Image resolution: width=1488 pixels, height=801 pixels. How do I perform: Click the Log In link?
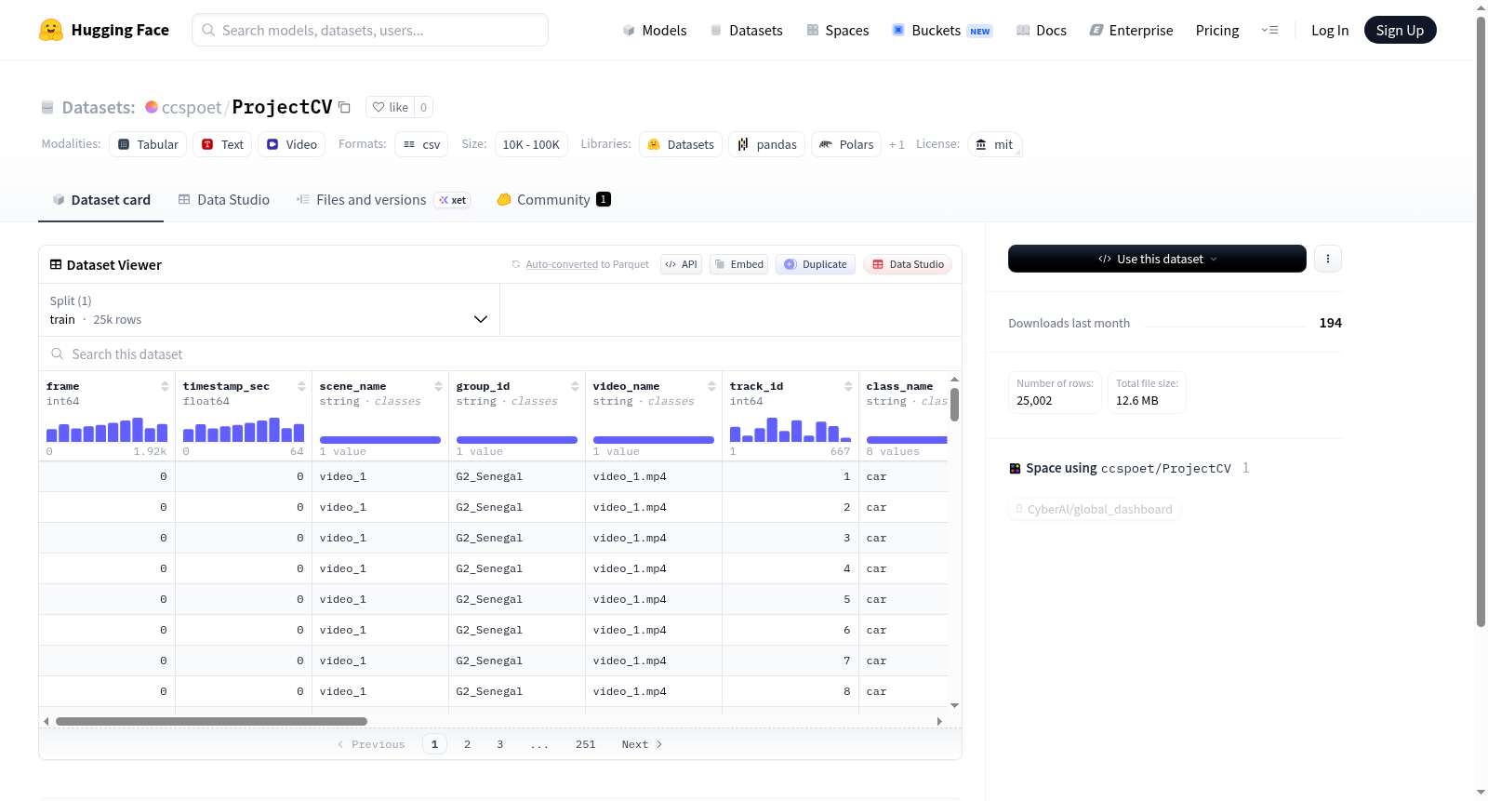point(1330,31)
